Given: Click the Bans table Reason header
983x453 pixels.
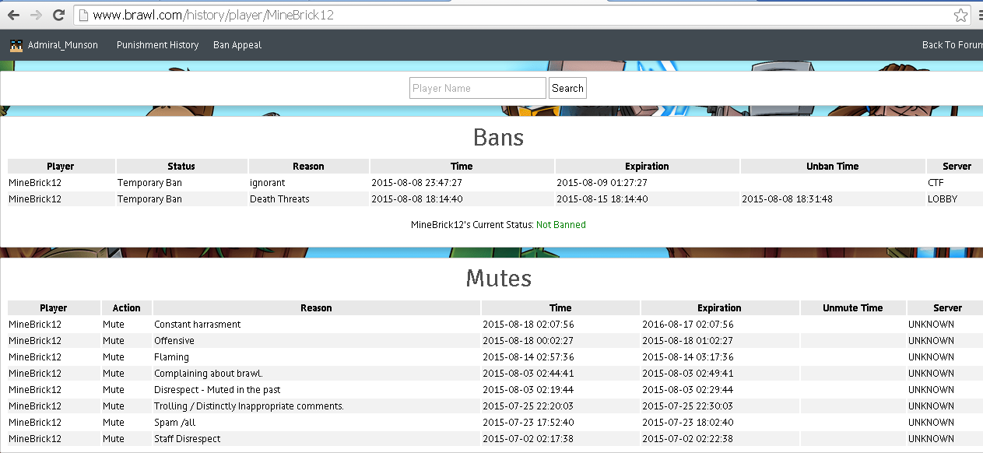Looking at the screenshot, I should click(308, 166).
